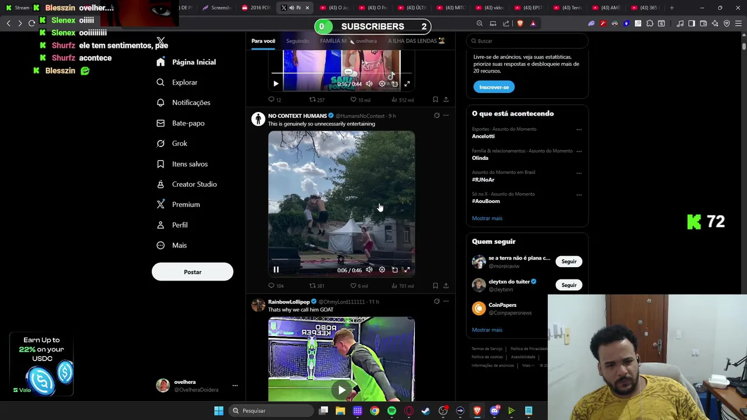The image size is (747, 420).
Task: Seek on the 0:16 / 0:44 video progress bar
Action: pyautogui.click(x=341, y=73)
